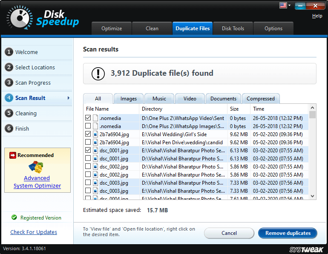Click step 6 number icon beside Finish
The width and height of the screenshot is (328, 254).
tap(9, 128)
